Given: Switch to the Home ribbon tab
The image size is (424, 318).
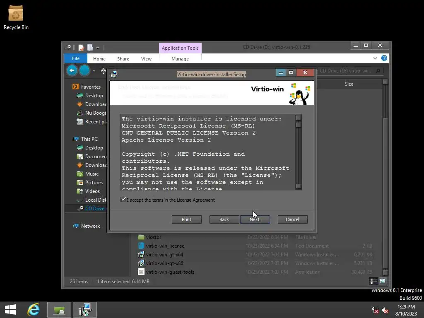Looking at the screenshot, I should point(99,59).
